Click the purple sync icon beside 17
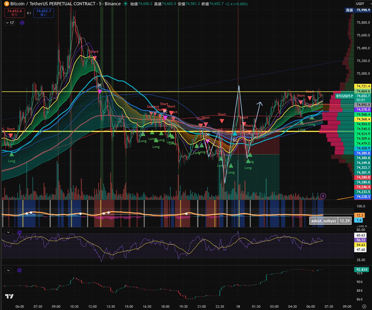Viewport: 372px width, 310px height. point(22,23)
